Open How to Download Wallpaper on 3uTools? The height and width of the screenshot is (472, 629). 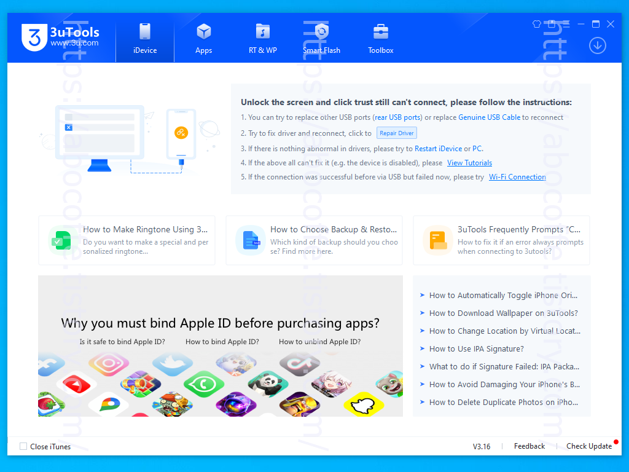[x=504, y=313]
